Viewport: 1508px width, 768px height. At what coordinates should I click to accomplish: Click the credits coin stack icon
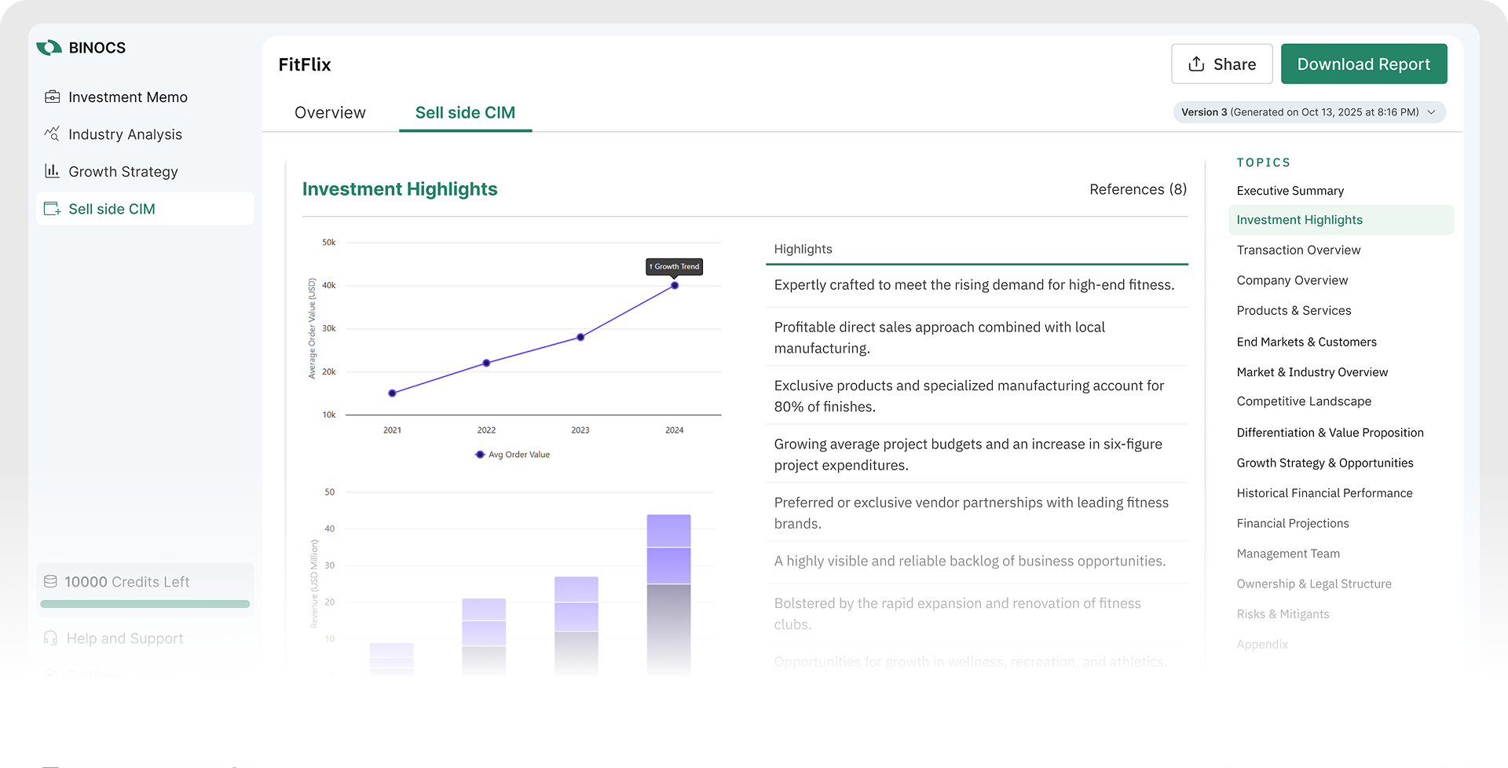coord(50,582)
